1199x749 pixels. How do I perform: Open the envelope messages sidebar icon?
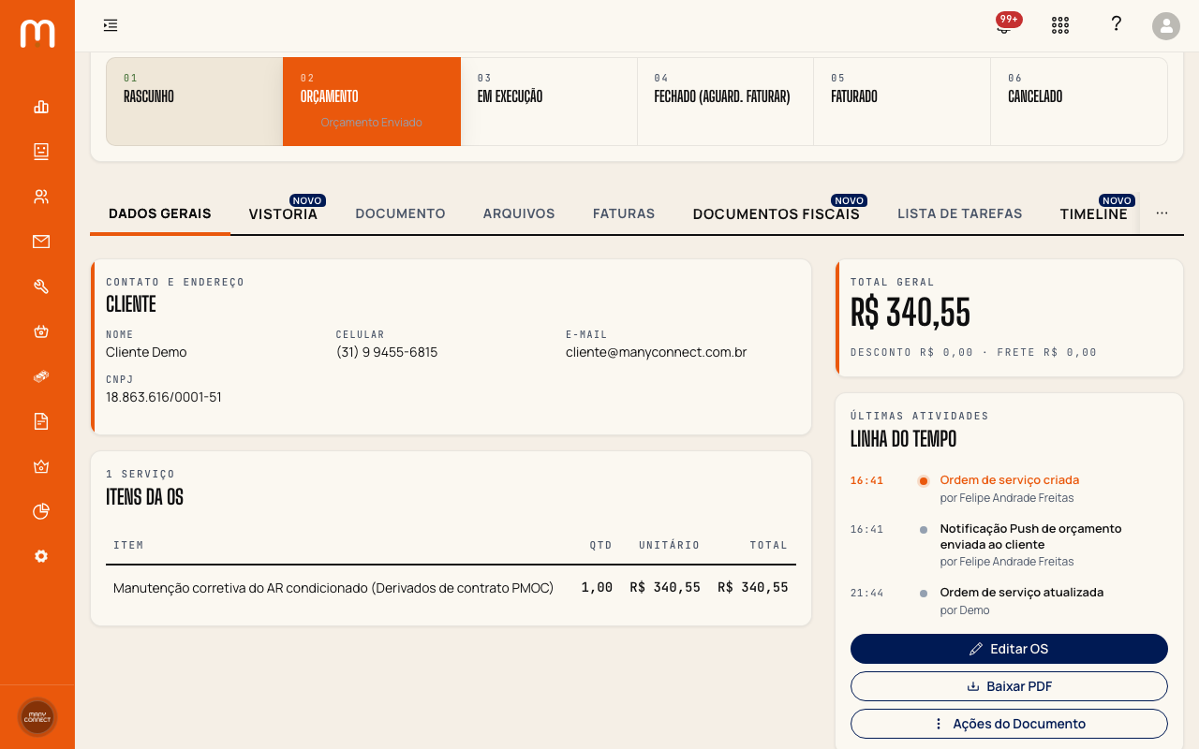(x=41, y=242)
